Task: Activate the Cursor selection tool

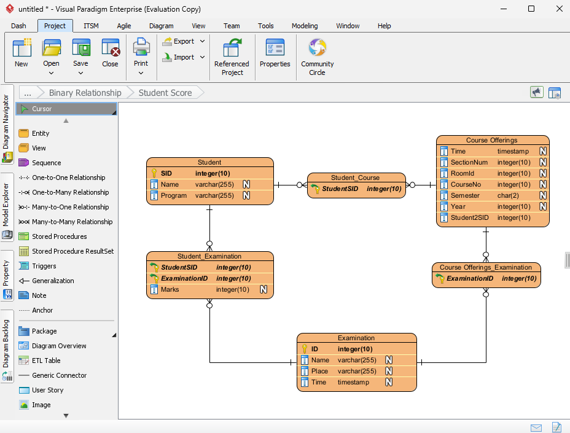Action: coord(66,109)
